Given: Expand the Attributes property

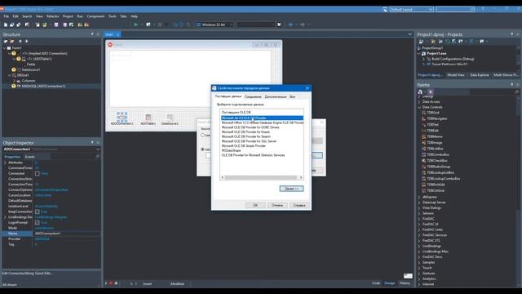Looking at the screenshot, I should coord(5,163).
